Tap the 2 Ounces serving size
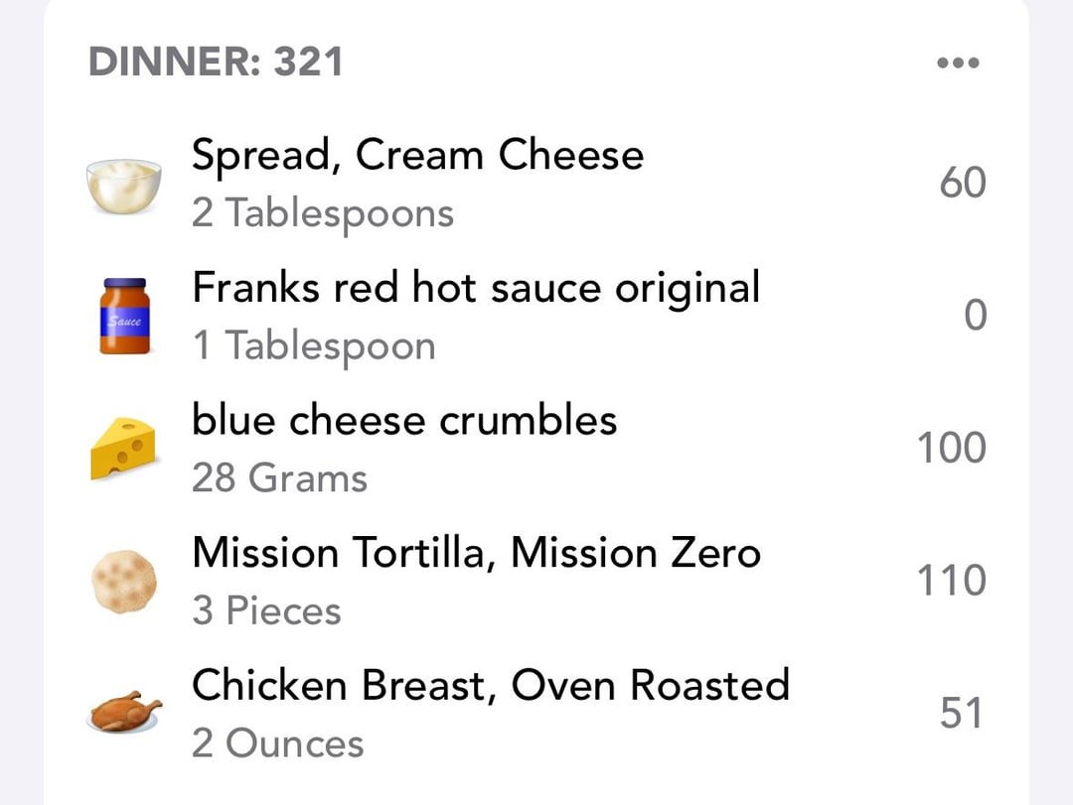Screen dimensions: 1073x805 [277, 742]
